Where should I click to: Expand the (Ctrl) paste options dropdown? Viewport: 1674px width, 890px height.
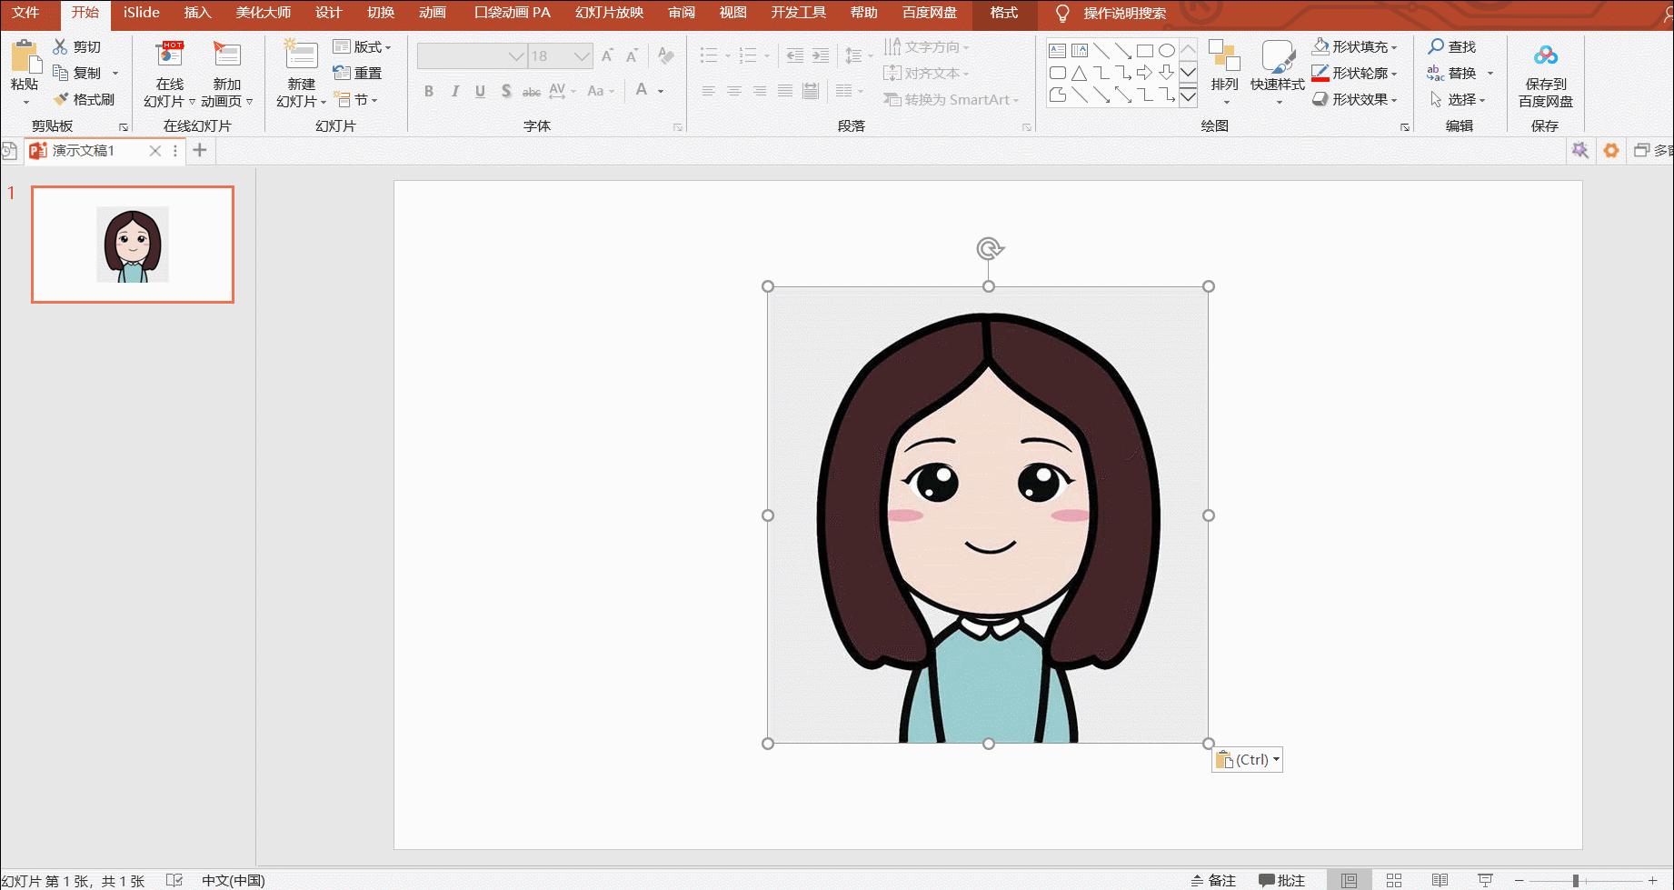(1276, 760)
